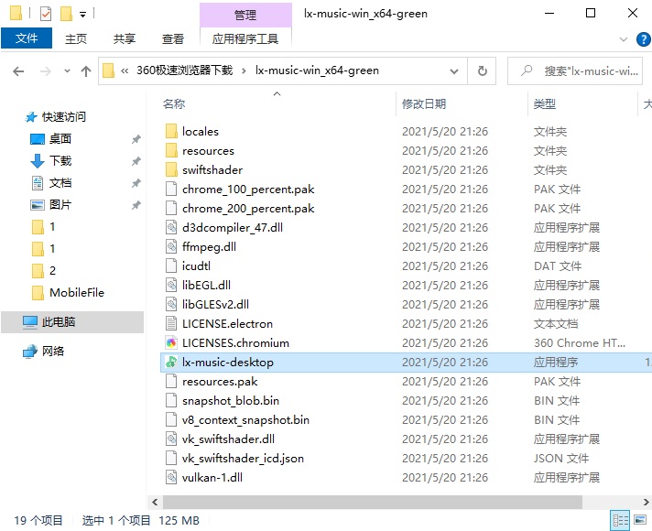Select LICENSES.chromium 360 Chrome icon
The width and height of the screenshot is (652, 531).
coord(171,343)
